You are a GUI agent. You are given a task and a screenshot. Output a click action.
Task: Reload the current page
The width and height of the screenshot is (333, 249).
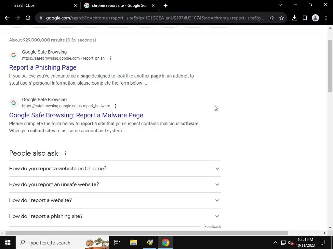[28, 18]
